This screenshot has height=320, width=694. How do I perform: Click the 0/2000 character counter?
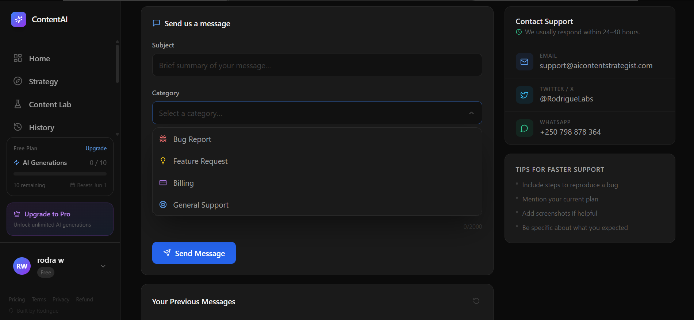[472, 227]
